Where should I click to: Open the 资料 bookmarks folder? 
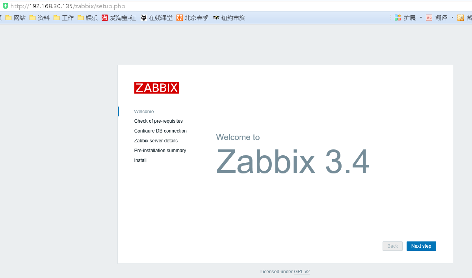(40, 18)
